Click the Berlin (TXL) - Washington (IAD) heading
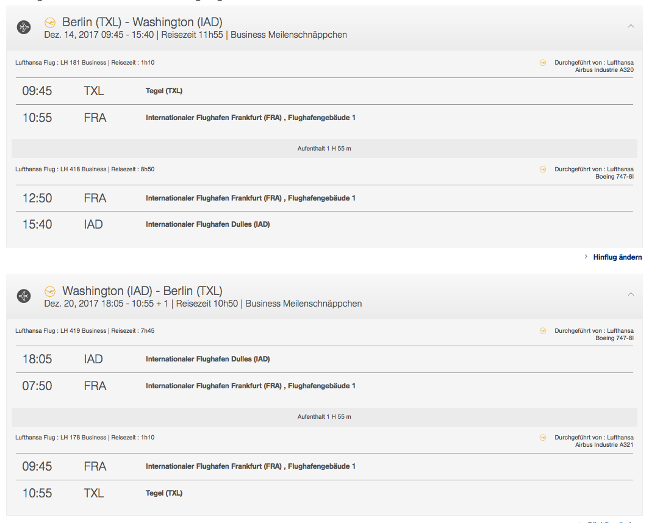The width and height of the screenshot is (649, 523). pos(142,23)
